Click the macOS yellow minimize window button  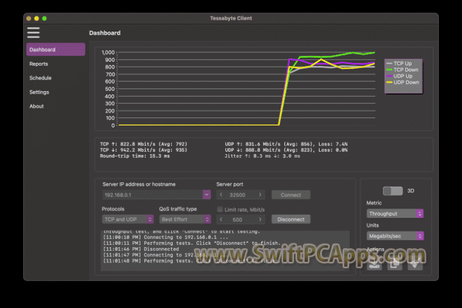point(37,18)
